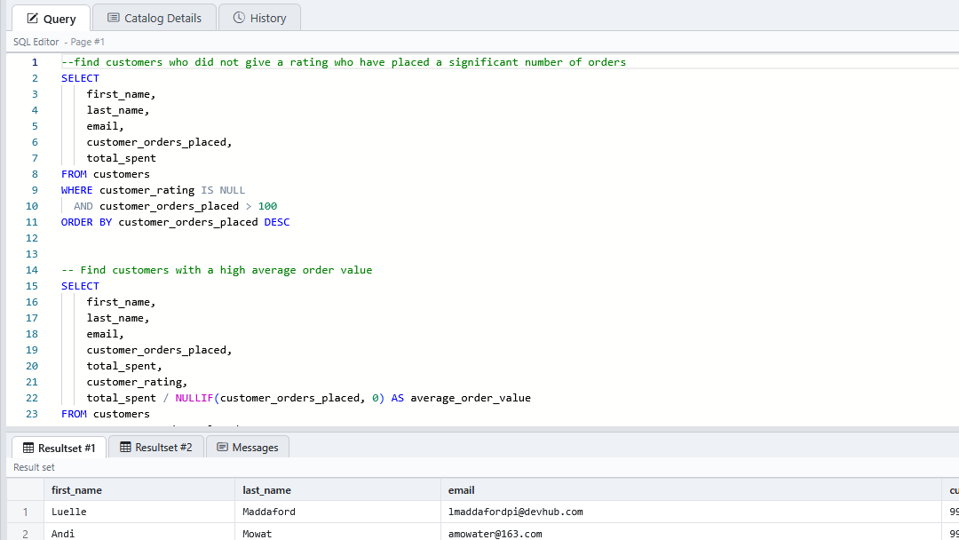Viewport: 959px width, 540px height.
Task: Switch to the Query tab
Action: [x=52, y=19]
